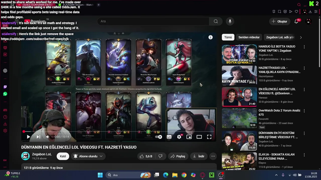The height and width of the screenshot is (180, 321).
Task: Focus the YouTube Ara search field
Action: (x=153, y=21)
